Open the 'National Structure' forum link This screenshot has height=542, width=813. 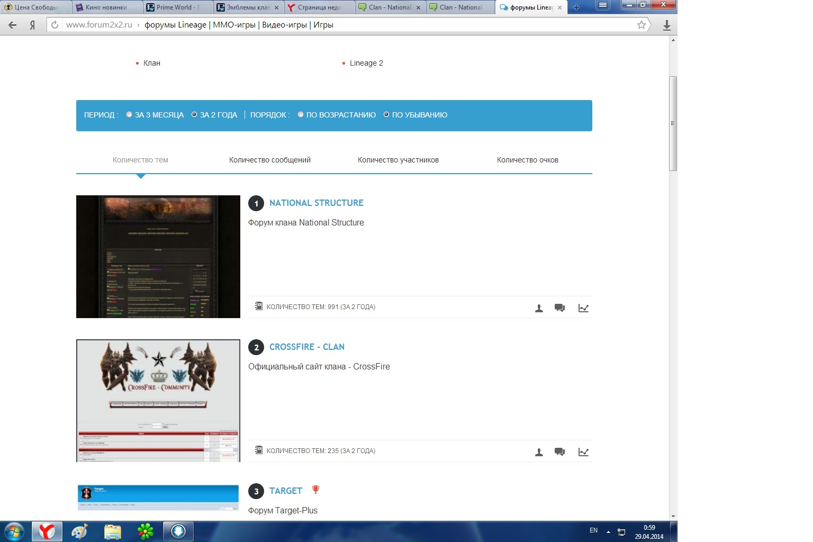(317, 203)
